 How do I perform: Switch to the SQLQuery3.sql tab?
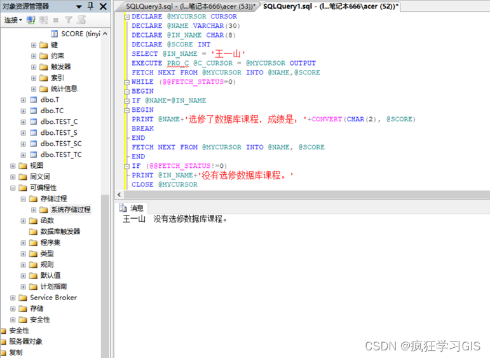[190, 6]
